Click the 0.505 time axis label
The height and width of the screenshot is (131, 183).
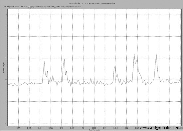94,128
